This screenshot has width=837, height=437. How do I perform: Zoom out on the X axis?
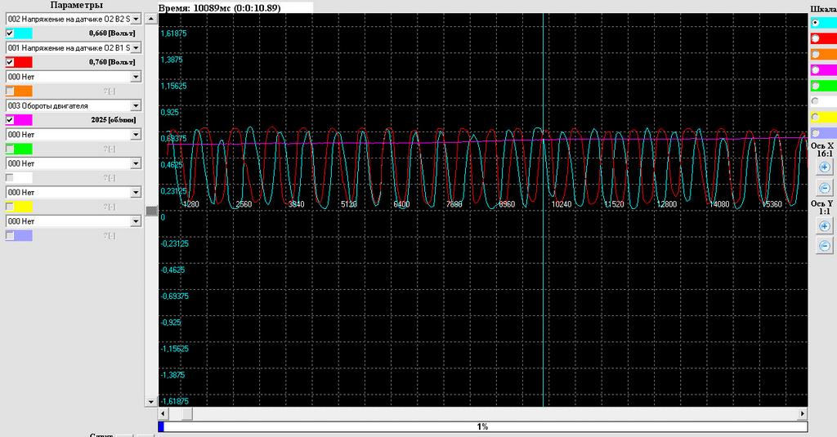point(824,188)
